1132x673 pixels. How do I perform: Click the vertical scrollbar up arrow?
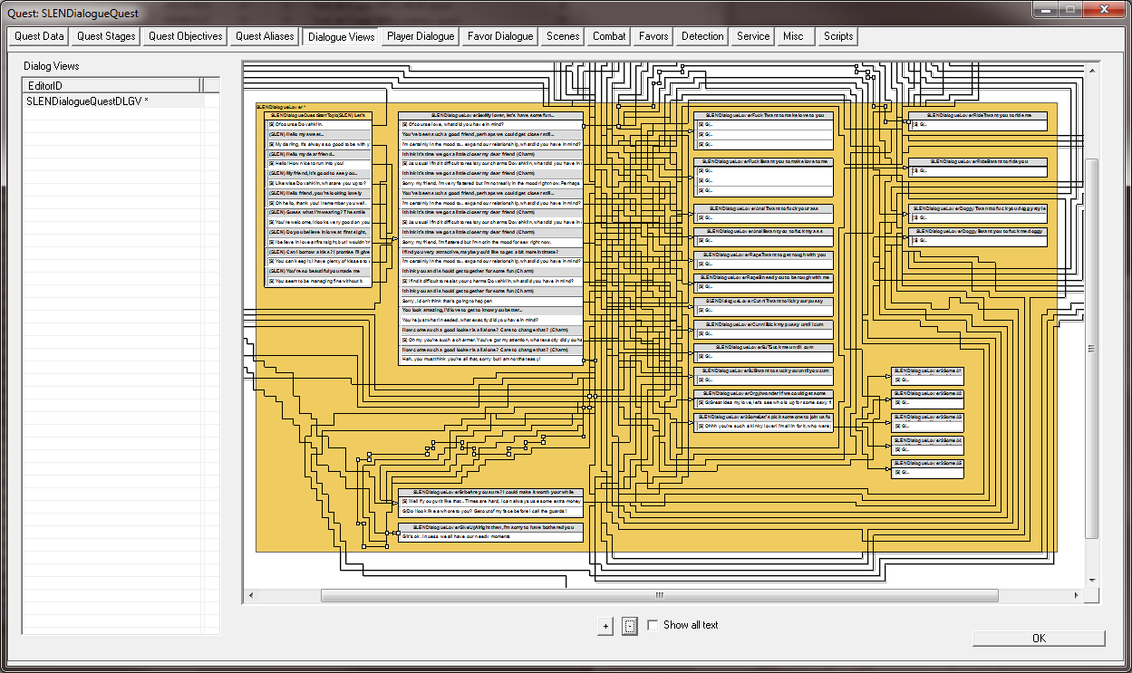pos(1092,69)
